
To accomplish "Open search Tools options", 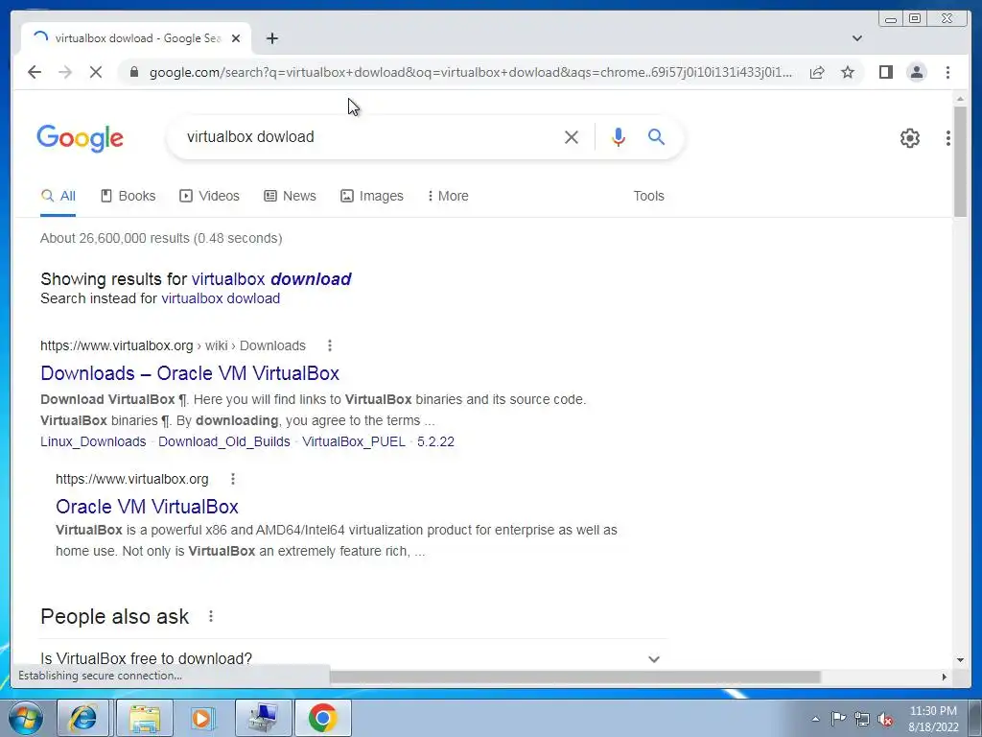I will (648, 196).
